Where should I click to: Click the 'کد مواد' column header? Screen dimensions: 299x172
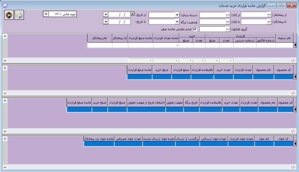click(x=283, y=139)
